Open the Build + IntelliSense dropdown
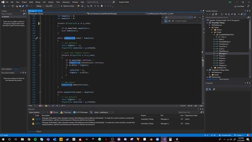Image resolution: width=252 pixels, height=142 pixels. (x=104, y=112)
